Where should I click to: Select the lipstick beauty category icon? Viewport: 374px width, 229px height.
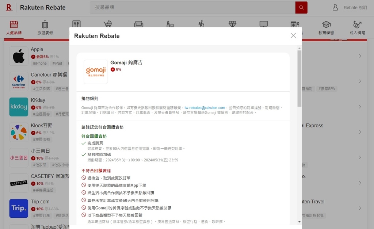170,24
